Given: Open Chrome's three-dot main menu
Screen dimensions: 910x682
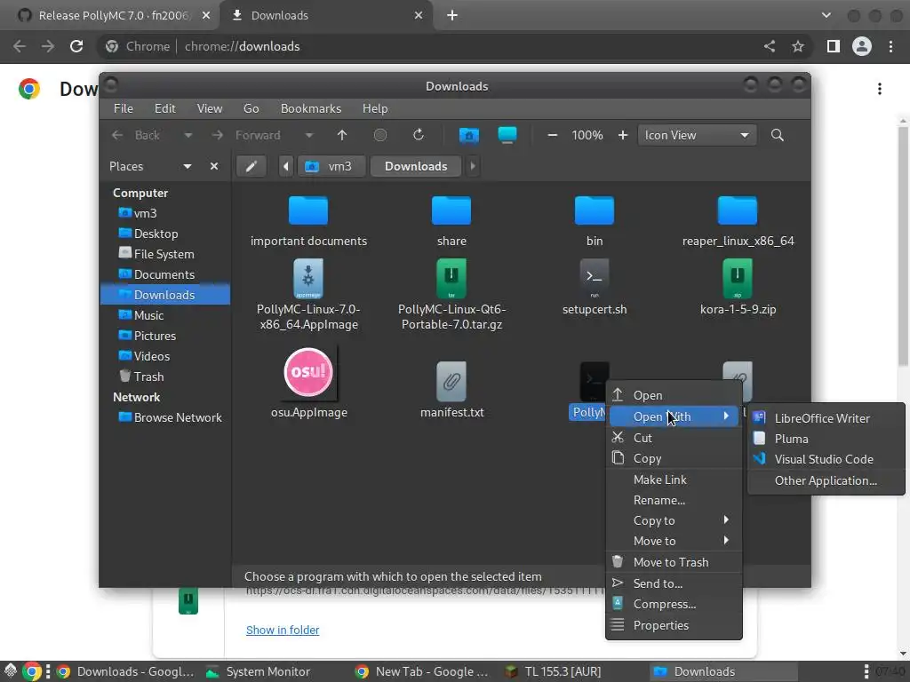Looking at the screenshot, I should [x=890, y=46].
